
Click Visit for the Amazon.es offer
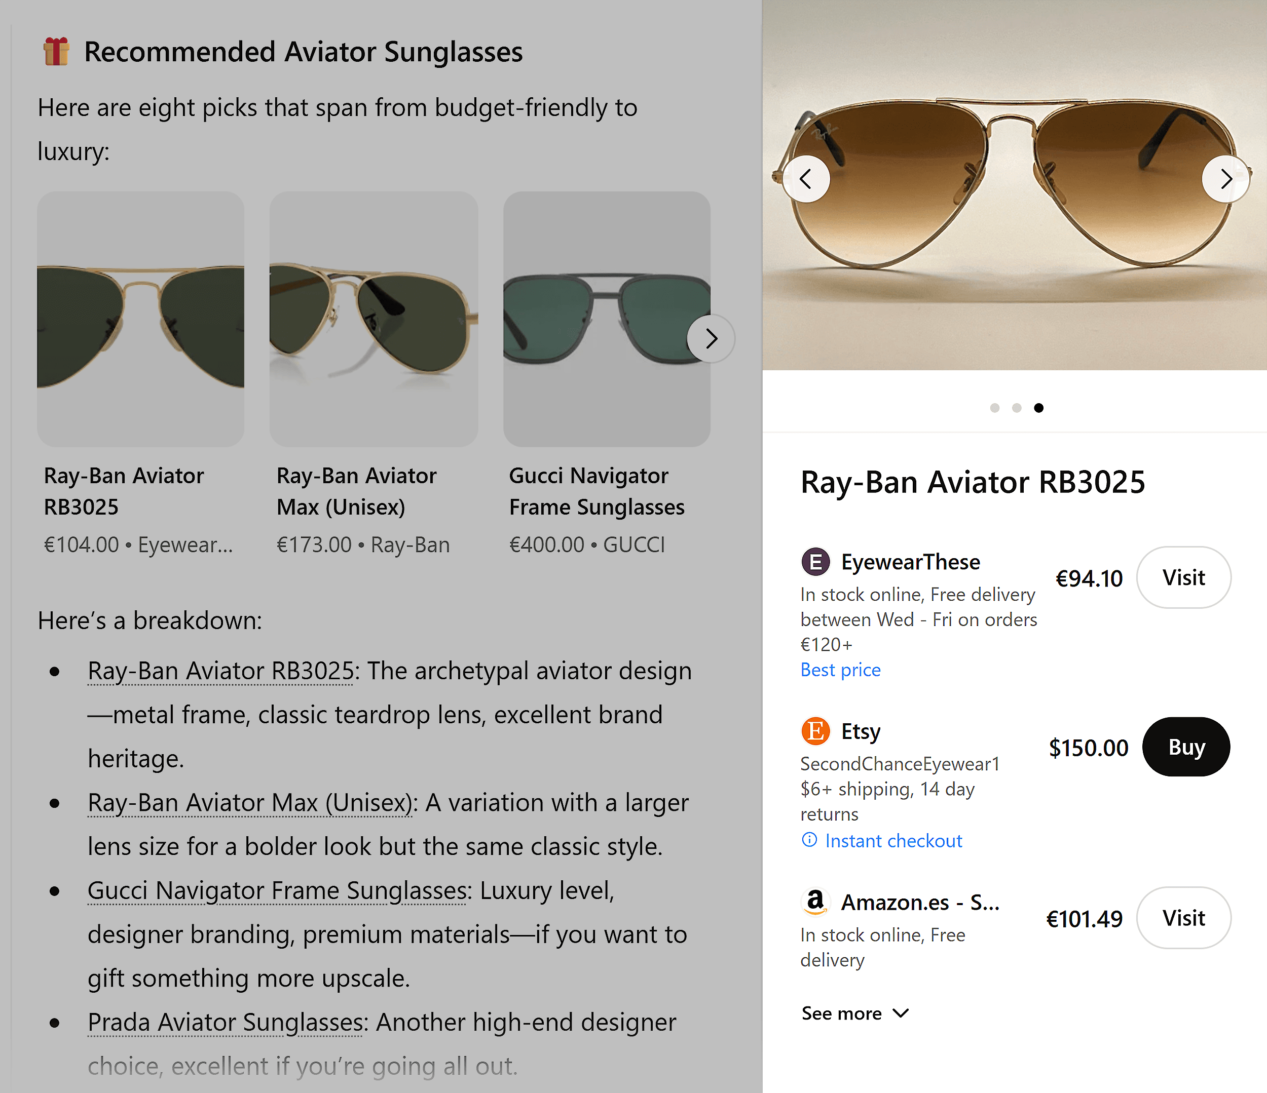[x=1184, y=918]
